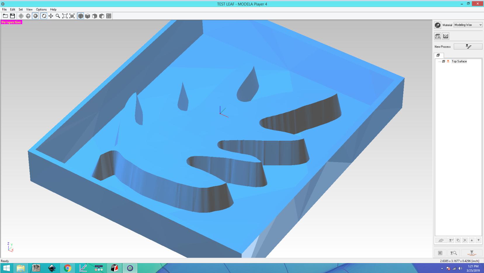Select the Top Surface tree item

459,61
